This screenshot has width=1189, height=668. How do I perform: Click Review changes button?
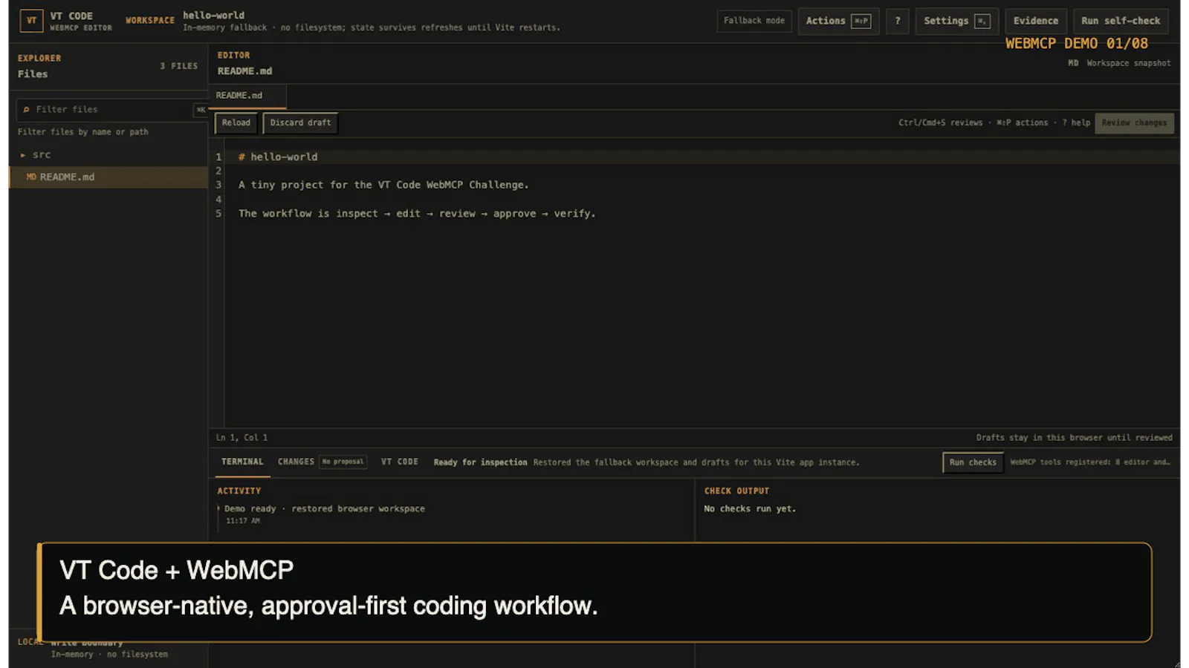1134,123
